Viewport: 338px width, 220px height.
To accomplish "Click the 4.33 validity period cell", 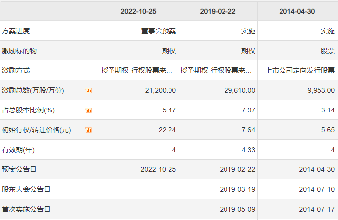I will pyautogui.click(x=248, y=150).
